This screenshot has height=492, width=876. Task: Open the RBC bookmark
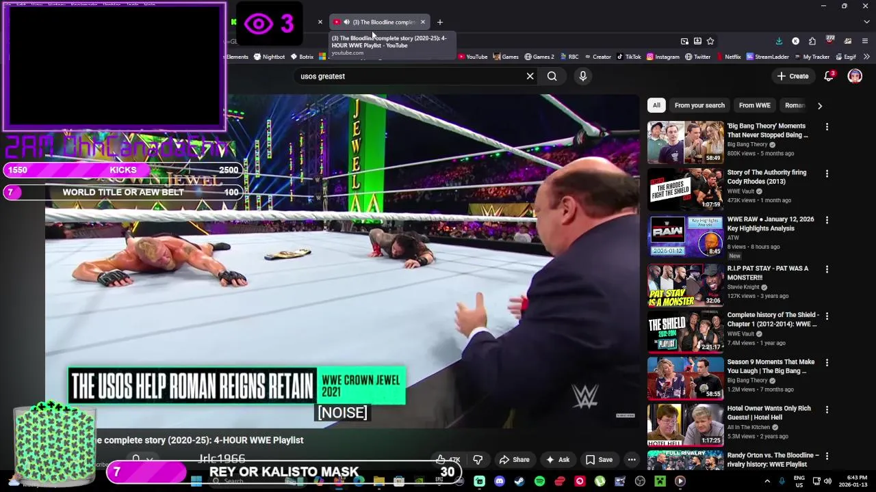pyautogui.click(x=569, y=57)
